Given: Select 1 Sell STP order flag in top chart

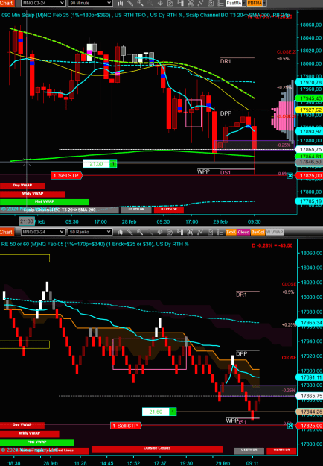Looking at the screenshot, I should [x=66, y=176].
